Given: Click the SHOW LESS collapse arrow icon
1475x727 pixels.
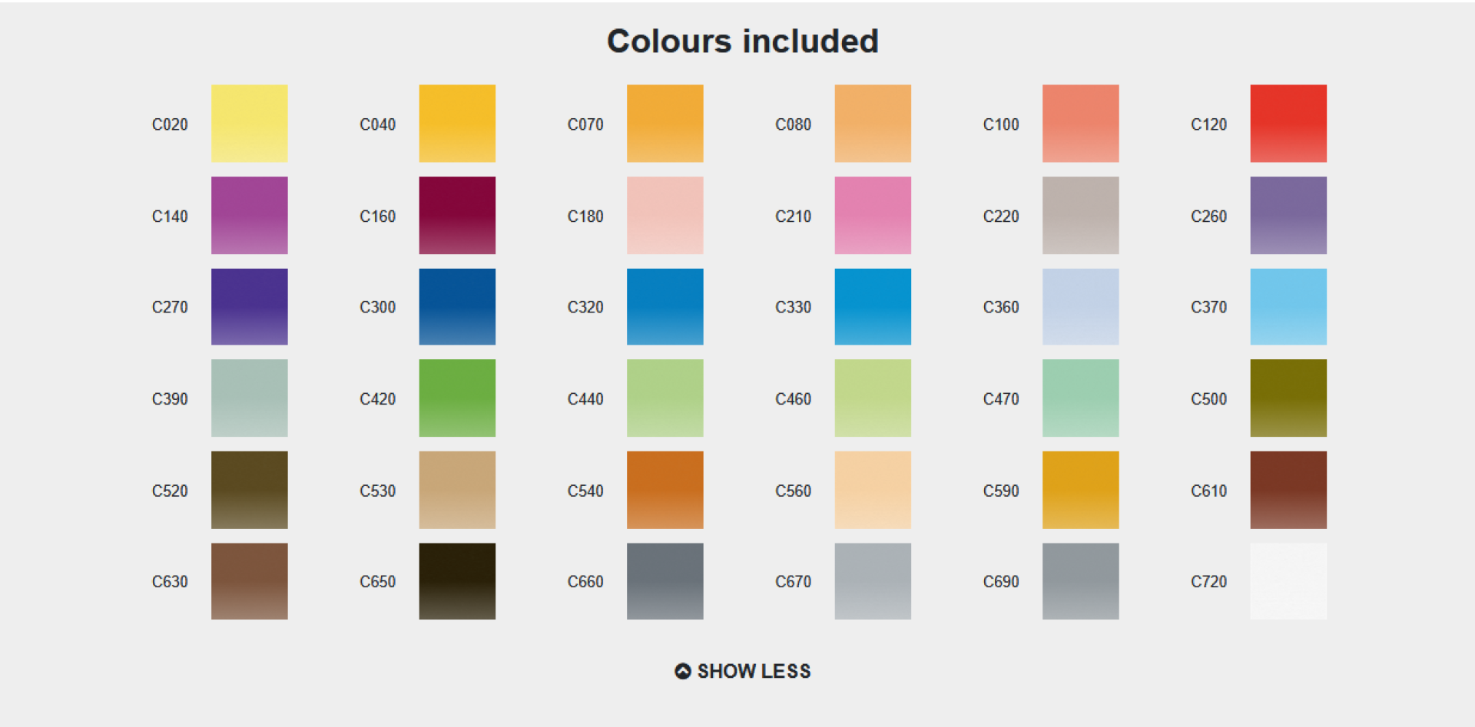Looking at the screenshot, I should (x=682, y=671).
